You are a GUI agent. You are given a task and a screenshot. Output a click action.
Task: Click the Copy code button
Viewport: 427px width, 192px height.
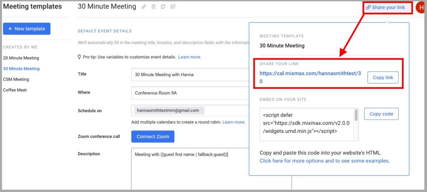click(x=381, y=114)
